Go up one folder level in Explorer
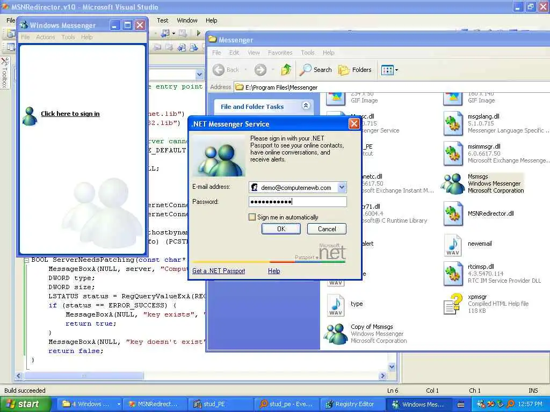 (286, 69)
